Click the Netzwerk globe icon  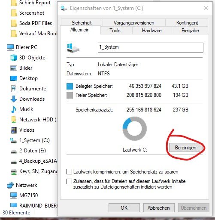[x=10, y=185]
